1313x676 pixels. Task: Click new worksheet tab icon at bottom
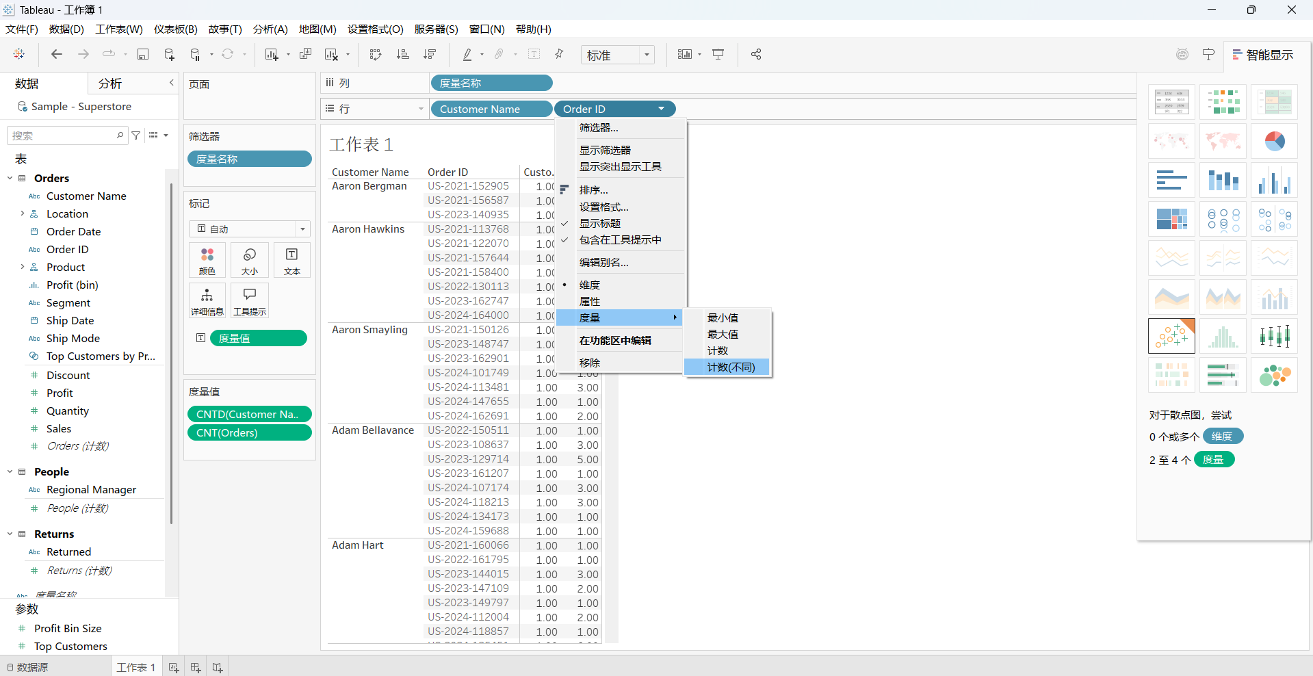point(174,667)
